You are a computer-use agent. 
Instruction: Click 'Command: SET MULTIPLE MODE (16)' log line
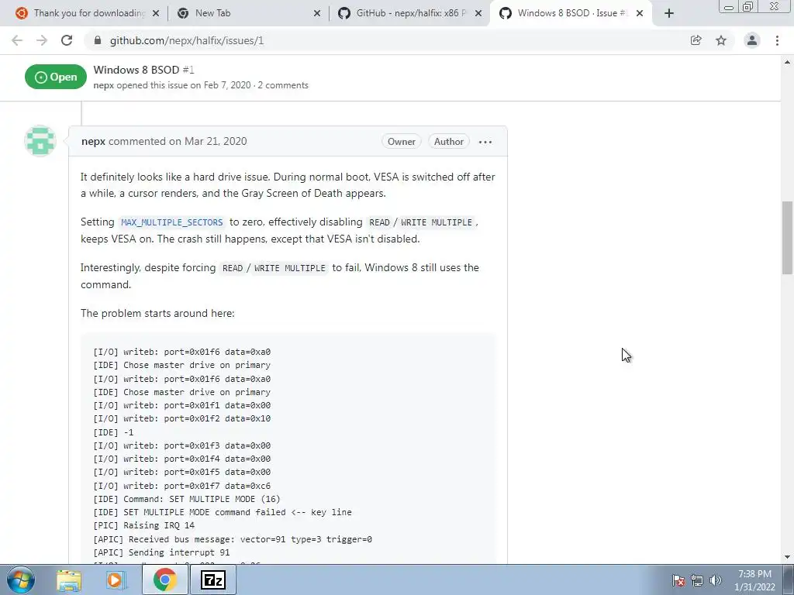(x=202, y=499)
